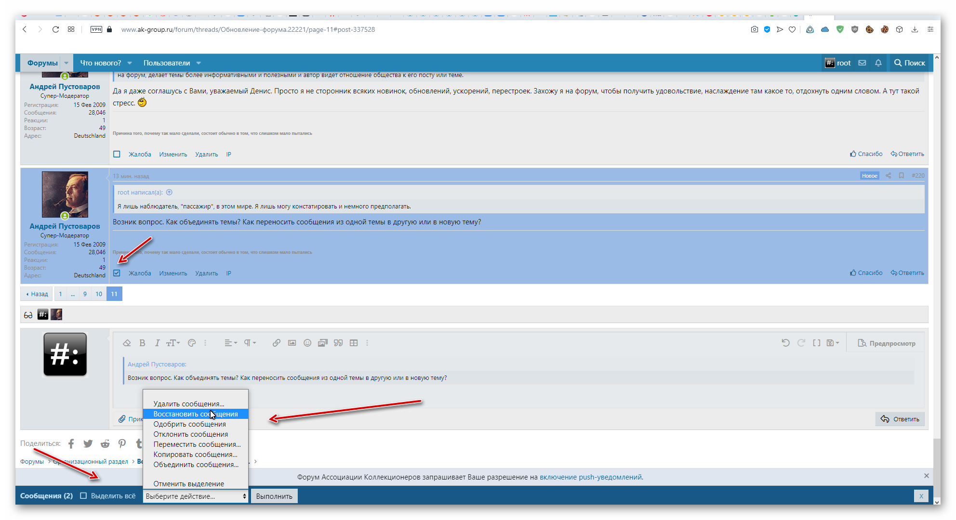Click Изменить on post #220
Screen dimensions: 956x520
tap(173, 273)
